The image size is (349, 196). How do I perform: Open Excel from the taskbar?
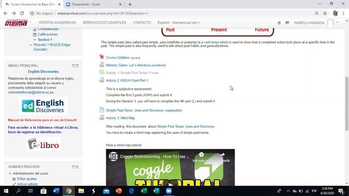[144, 191]
